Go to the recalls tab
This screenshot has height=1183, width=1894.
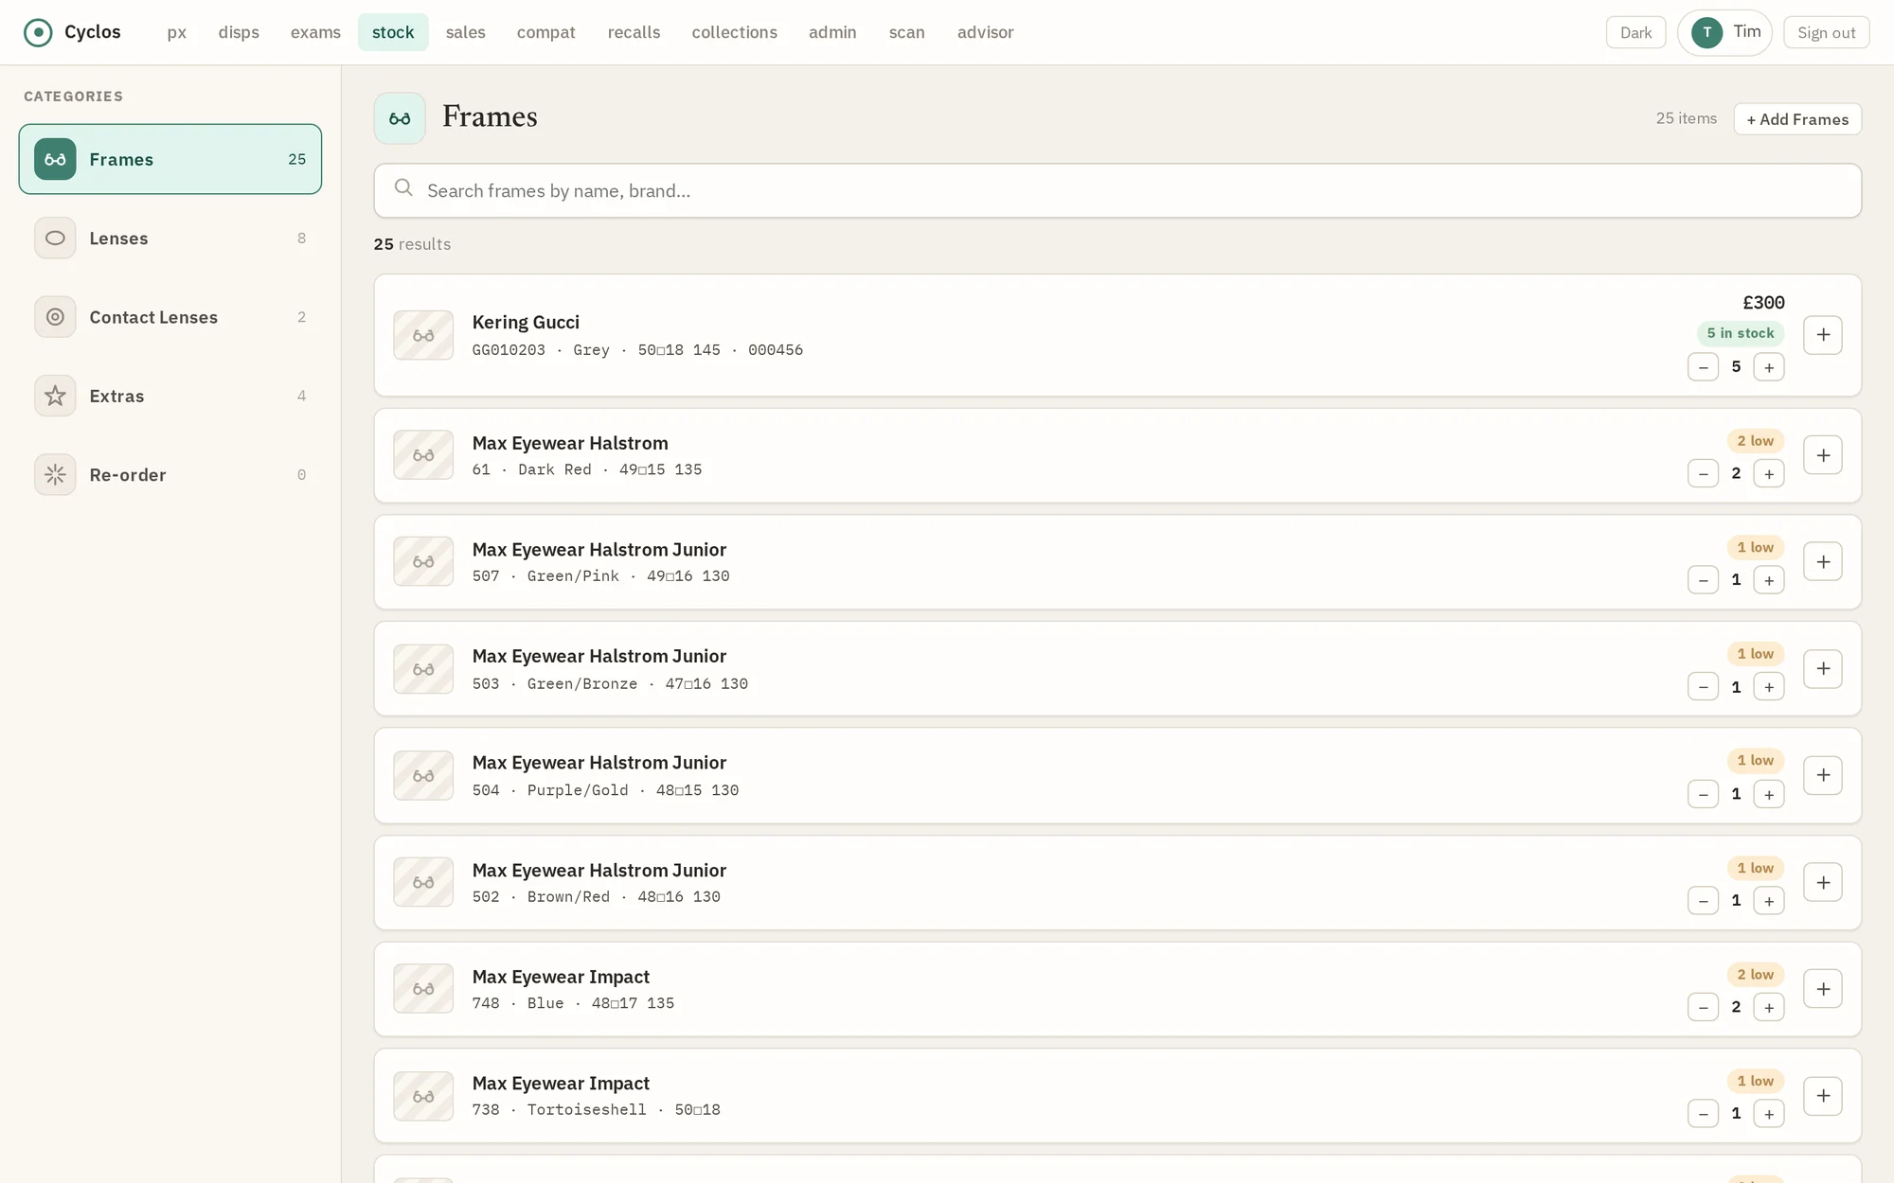pos(634,32)
